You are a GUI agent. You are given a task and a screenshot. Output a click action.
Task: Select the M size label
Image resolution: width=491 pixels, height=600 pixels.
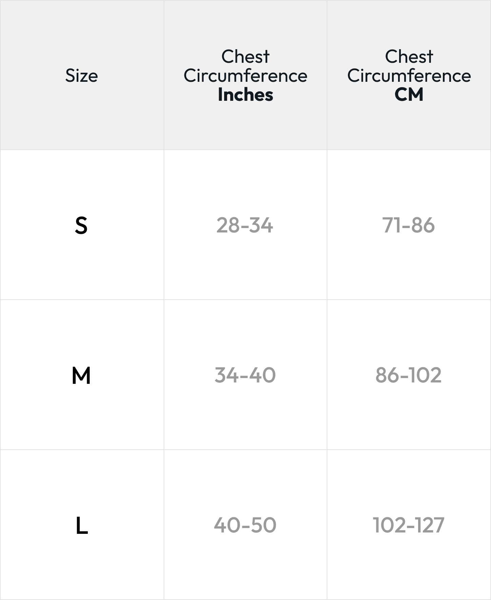(x=81, y=375)
